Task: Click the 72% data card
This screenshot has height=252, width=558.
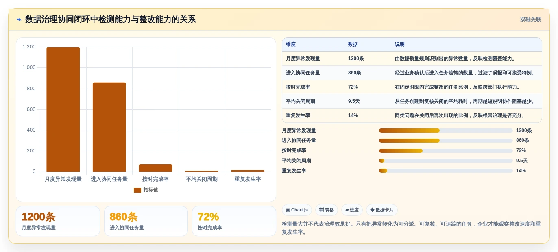Action: pos(234,221)
